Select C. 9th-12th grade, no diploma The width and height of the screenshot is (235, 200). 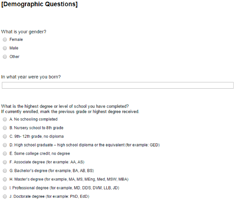pyautogui.click(x=5, y=137)
